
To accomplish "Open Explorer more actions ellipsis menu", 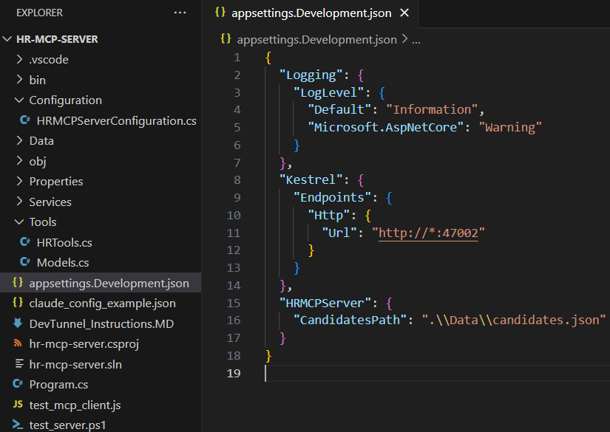I will coord(180,13).
